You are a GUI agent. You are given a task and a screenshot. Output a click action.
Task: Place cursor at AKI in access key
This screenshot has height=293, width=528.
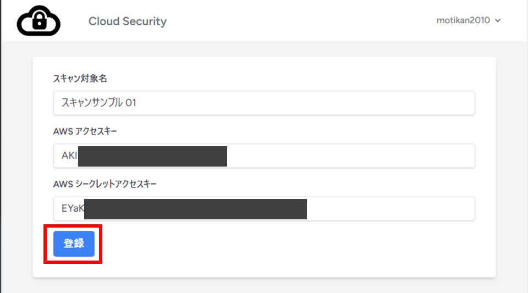(69, 156)
